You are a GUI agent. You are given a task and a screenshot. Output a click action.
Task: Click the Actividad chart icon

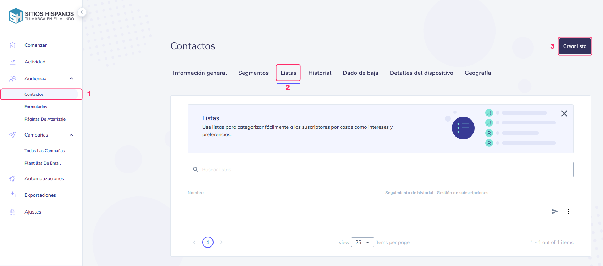12,62
